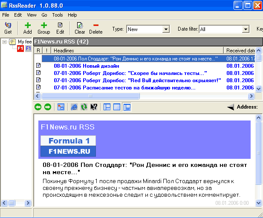263x218 pixels.
Task: Click the Add feed plus icon
Action: click(x=28, y=25)
